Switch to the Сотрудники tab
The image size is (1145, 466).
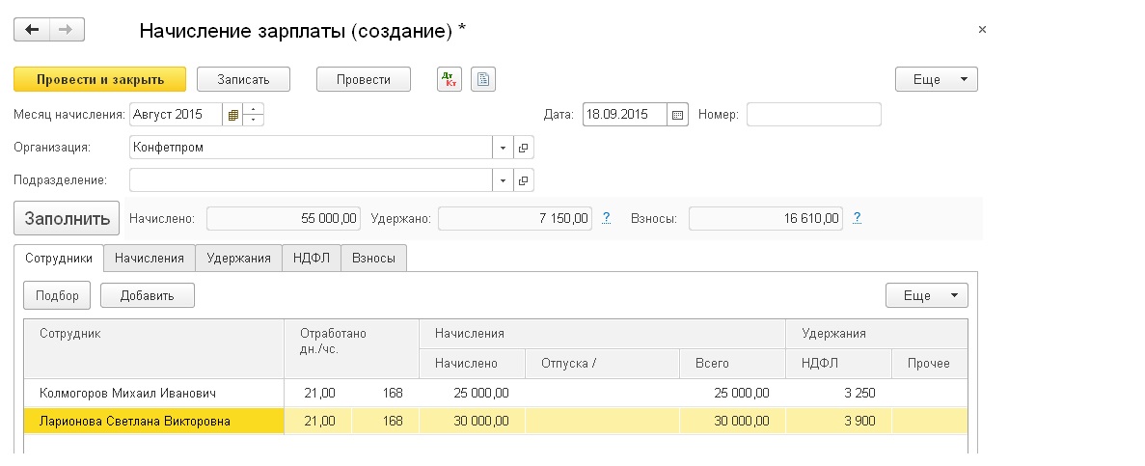pos(59,258)
